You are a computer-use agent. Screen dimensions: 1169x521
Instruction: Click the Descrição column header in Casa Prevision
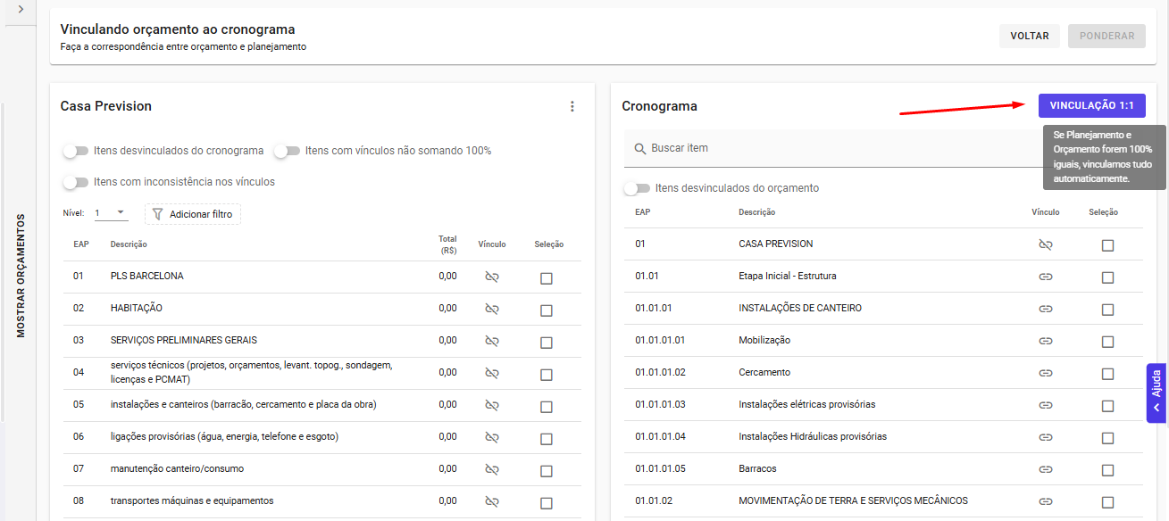pyautogui.click(x=129, y=244)
